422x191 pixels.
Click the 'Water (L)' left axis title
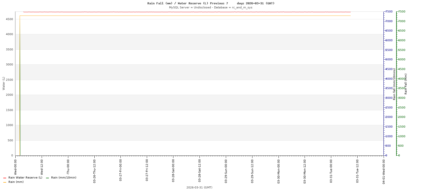click(x=4, y=83)
